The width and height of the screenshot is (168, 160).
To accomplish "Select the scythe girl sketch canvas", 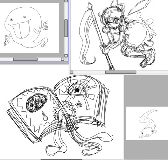I will [119, 35].
